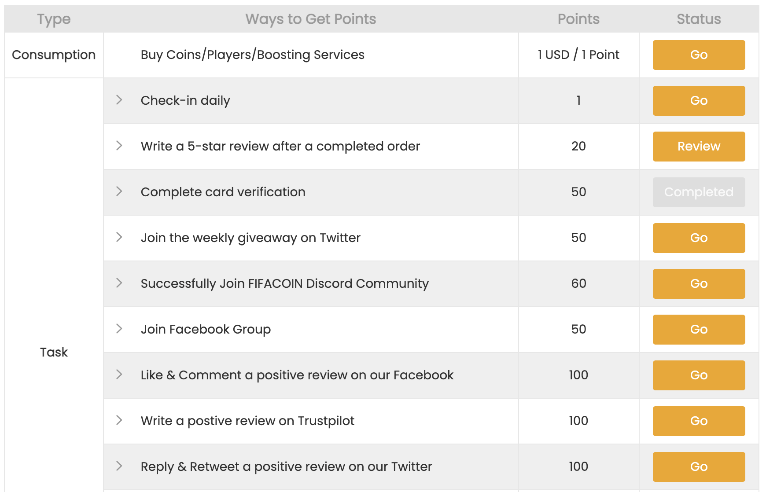Image resolution: width=766 pixels, height=492 pixels.
Task: Click Go for Check-in daily
Action: [699, 101]
